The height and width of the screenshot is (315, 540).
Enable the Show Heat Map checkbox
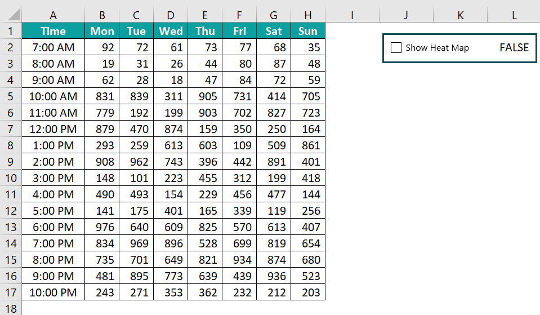[396, 47]
